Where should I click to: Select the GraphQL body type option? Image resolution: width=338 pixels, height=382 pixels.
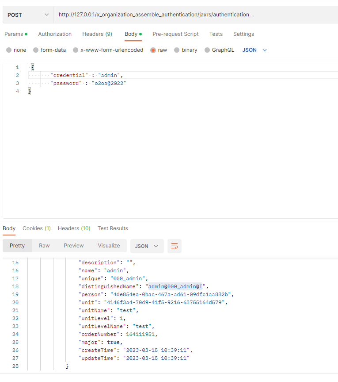(207, 50)
